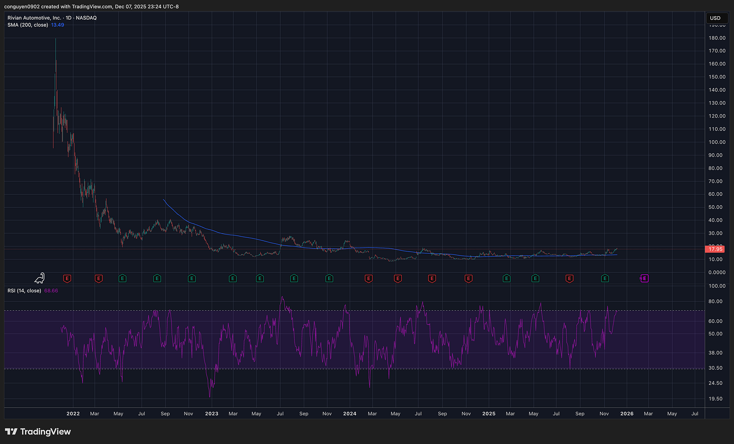Click the SMA value 13.49
This screenshot has height=444, width=734.
pyautogui.click(x=57, y=25)
